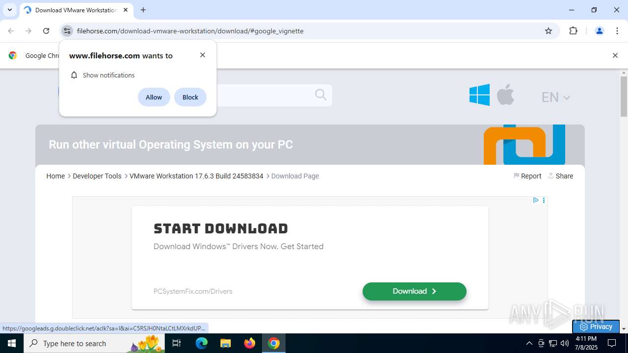
Task: Expand the EN language dropdown
Action: point(556,97)
